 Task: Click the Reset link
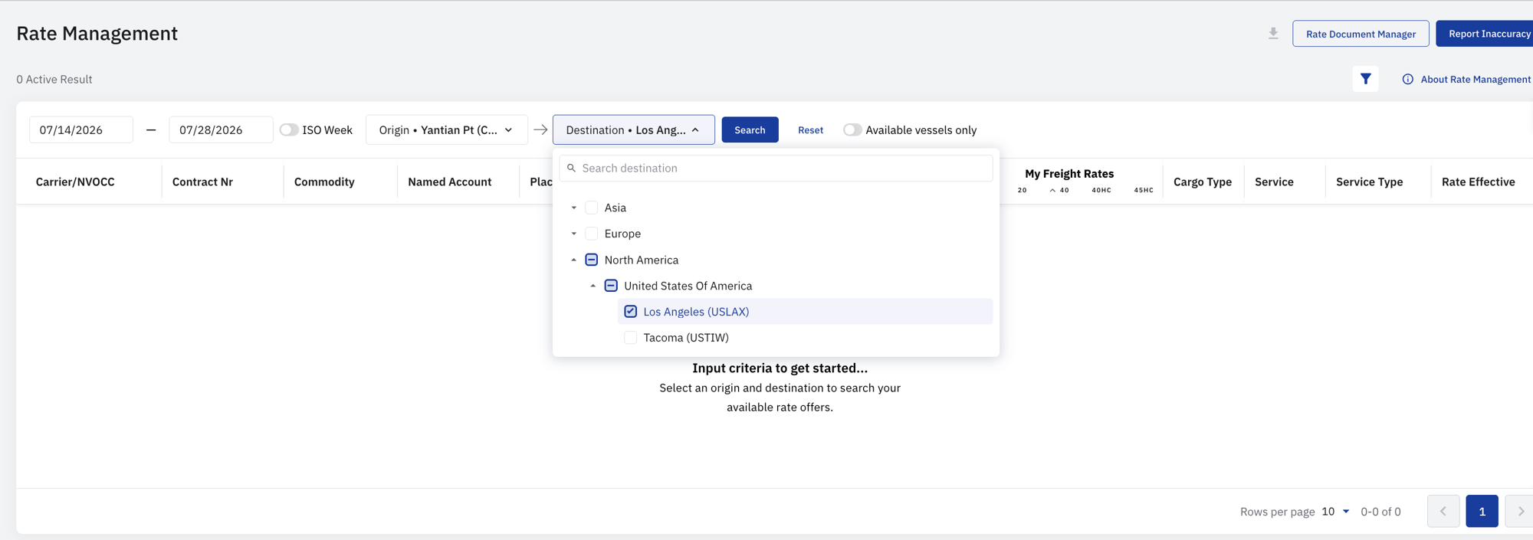[x=810, y=130]
